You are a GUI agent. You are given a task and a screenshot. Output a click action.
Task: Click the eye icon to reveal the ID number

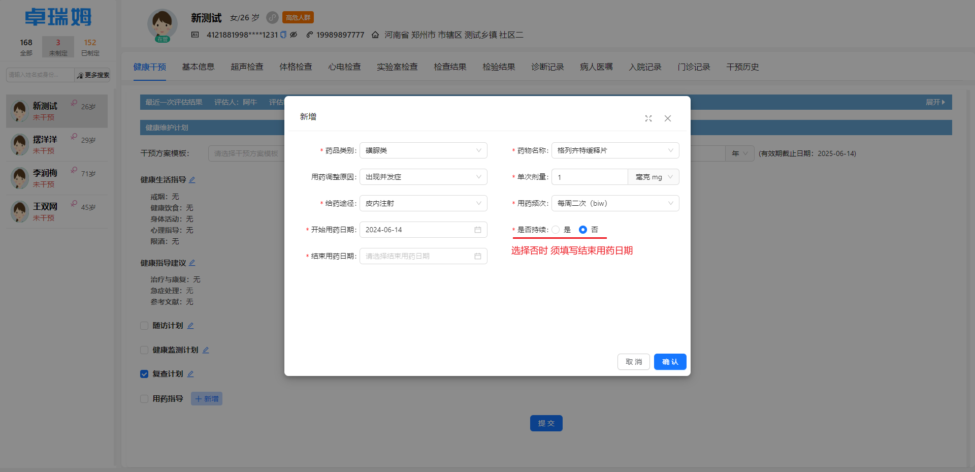pyautogui.click(x=294, y=35)
